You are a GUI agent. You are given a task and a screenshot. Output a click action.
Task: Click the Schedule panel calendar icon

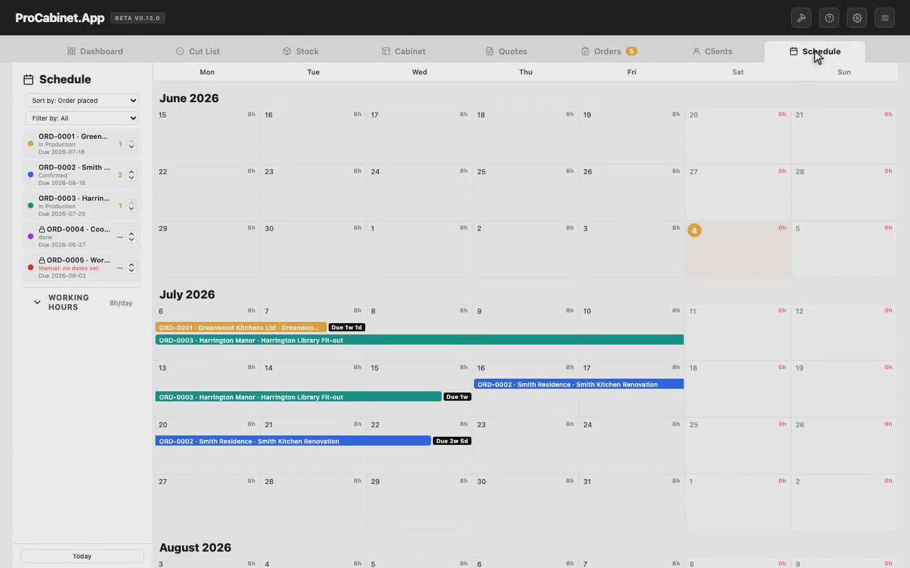click(28, 80)
